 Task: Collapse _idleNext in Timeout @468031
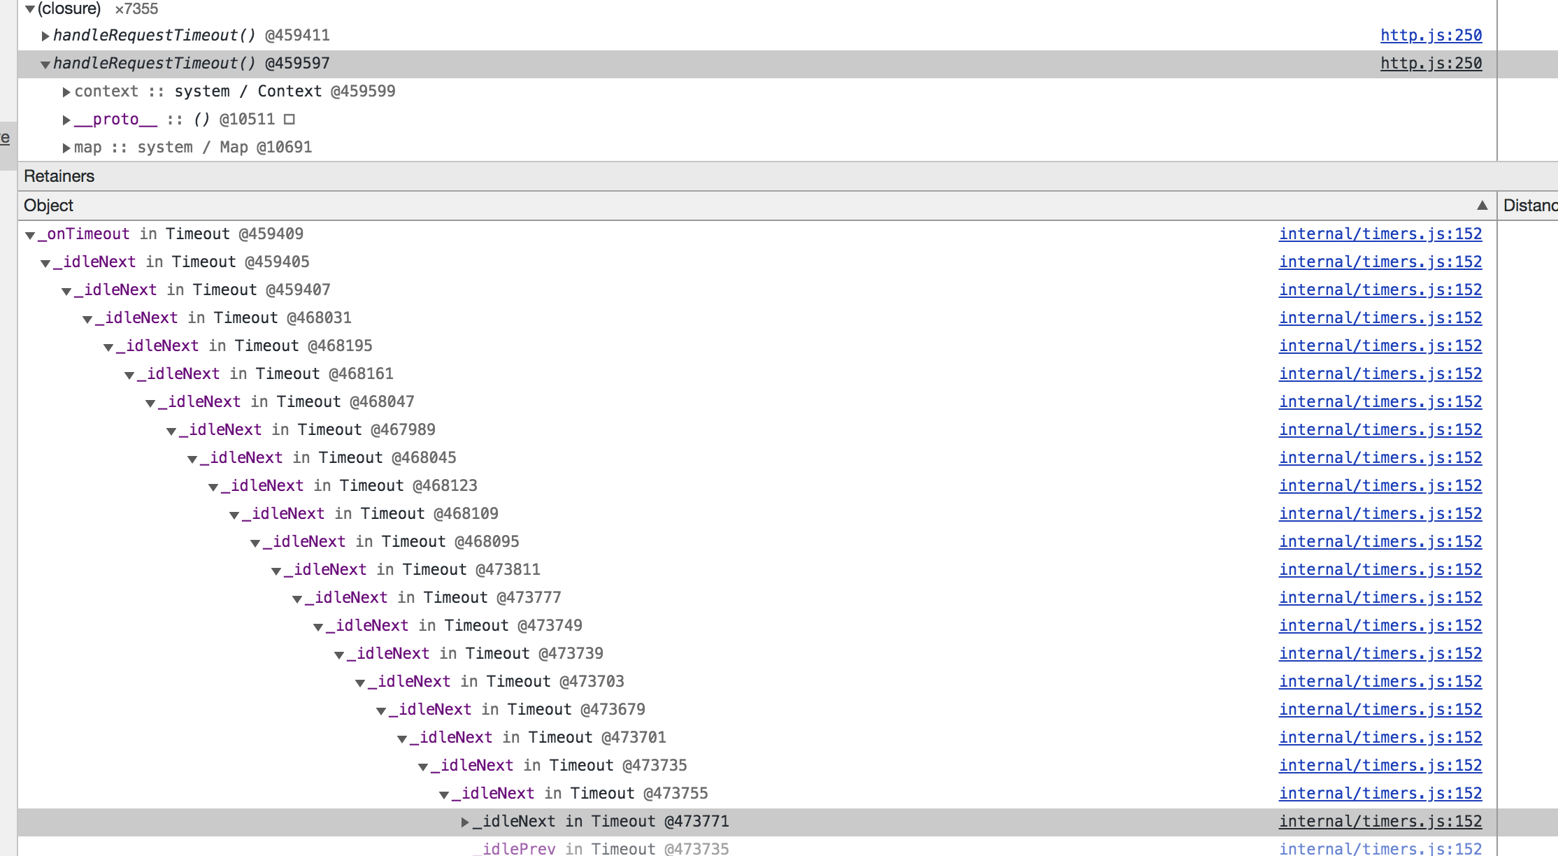87,319
